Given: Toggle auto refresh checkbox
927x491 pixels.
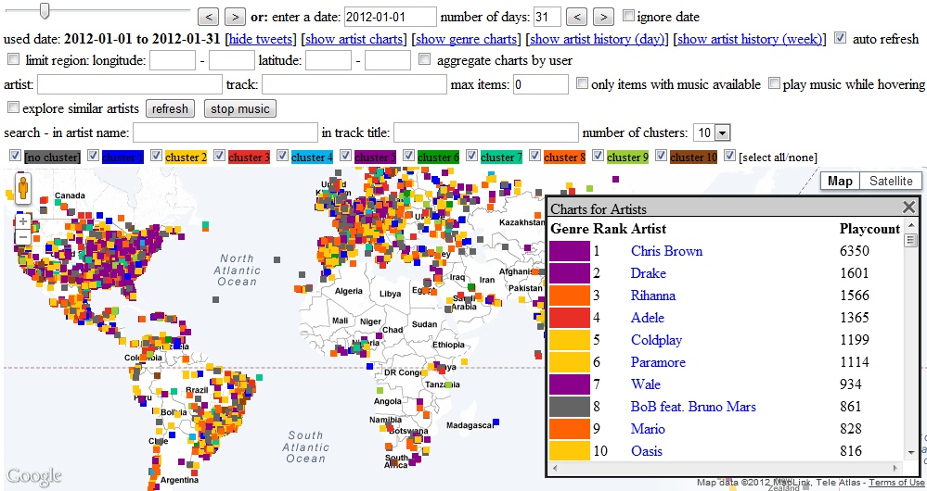Looking at the screenshot, I should click(840, 38).
